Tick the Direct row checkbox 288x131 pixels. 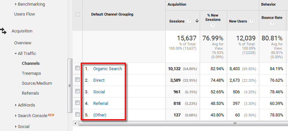(x=77, y=80)
